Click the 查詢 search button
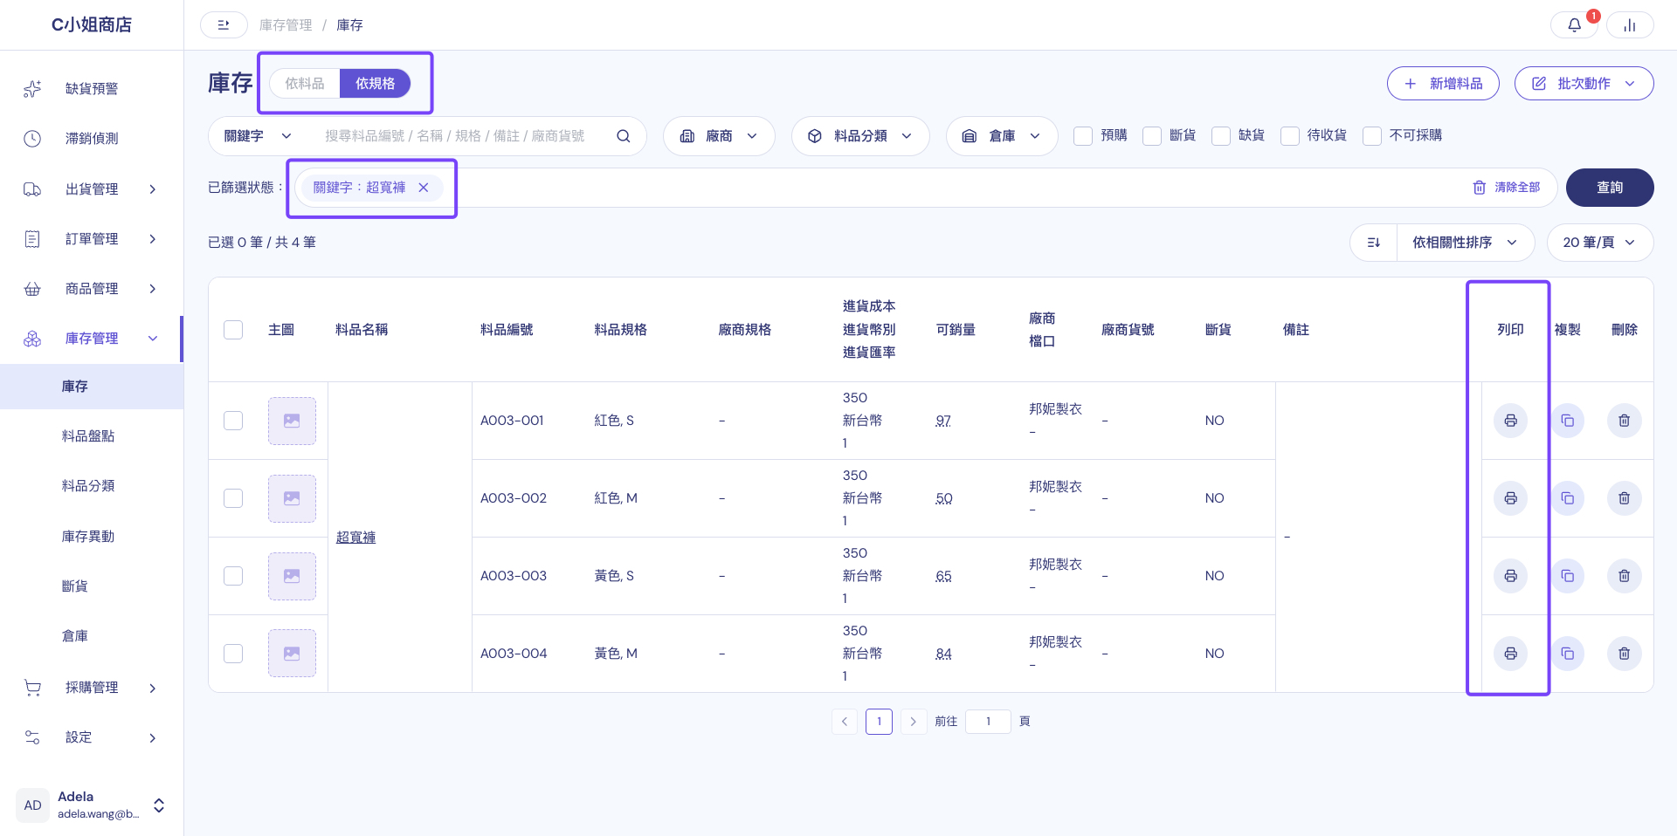 click(1610, 188)
